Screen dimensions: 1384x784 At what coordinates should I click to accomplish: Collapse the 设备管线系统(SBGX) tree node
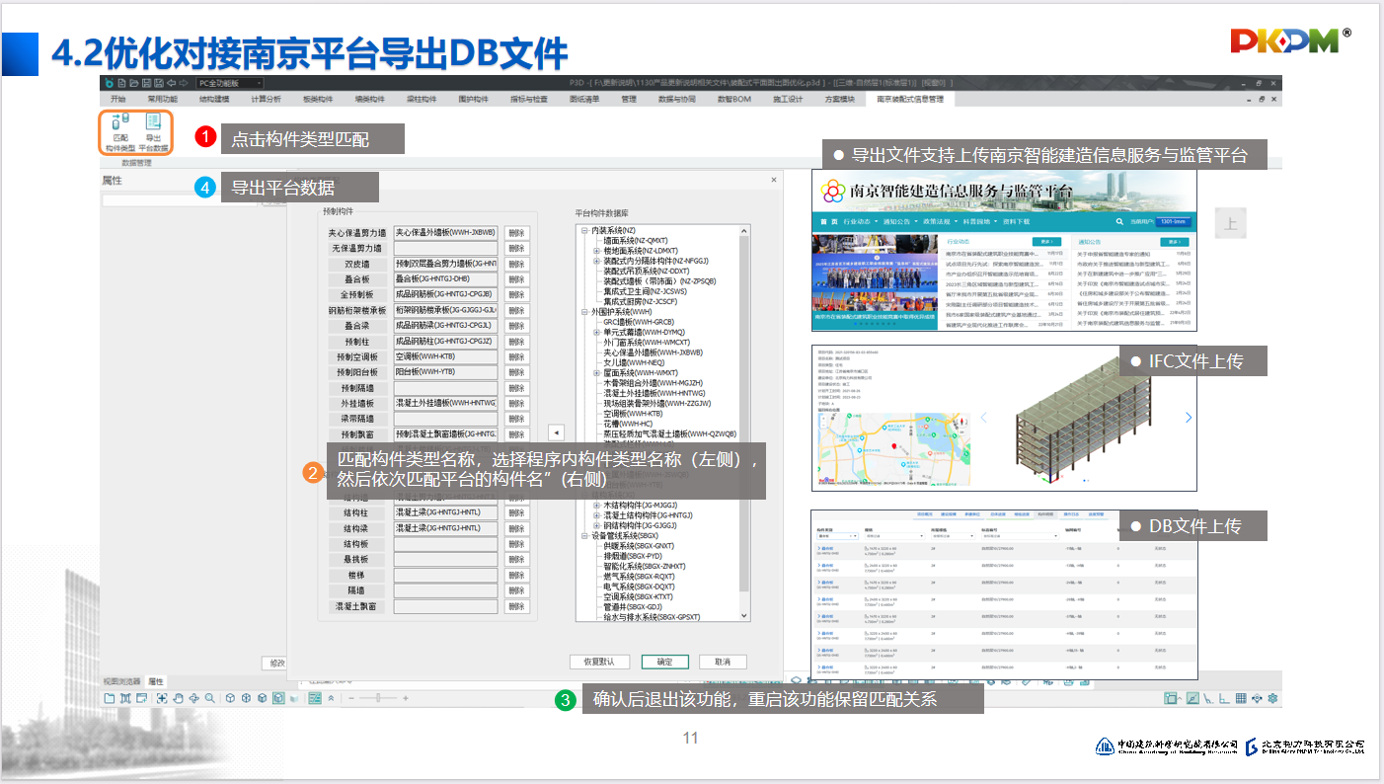coord(585,535)
